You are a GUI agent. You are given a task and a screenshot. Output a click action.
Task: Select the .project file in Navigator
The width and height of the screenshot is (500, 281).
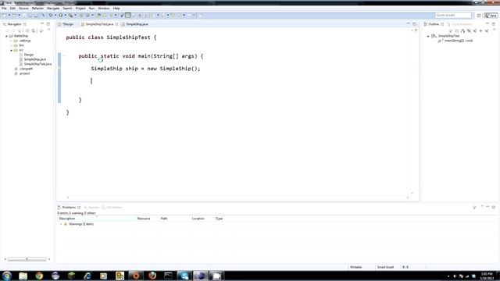[x=24, y=73]
